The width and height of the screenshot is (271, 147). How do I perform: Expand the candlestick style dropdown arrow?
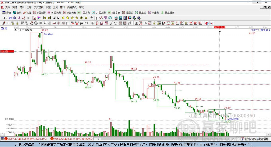coord(31,18)
